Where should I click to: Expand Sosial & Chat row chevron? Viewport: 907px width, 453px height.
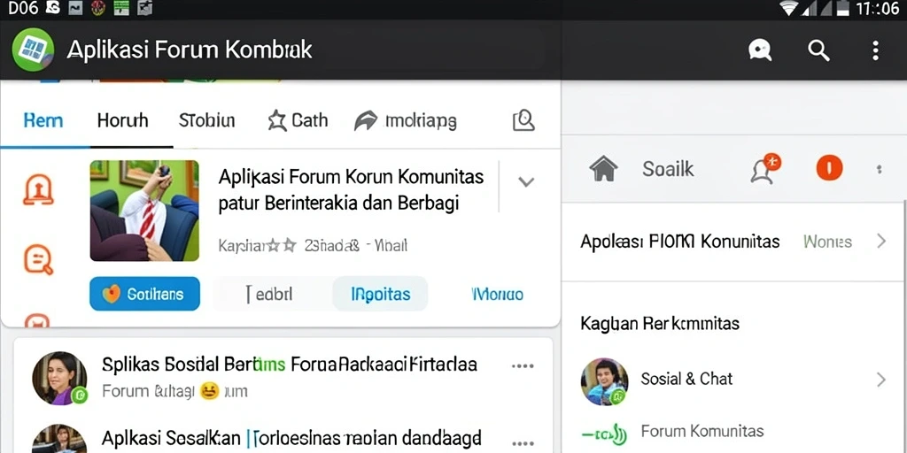(881, 380)
